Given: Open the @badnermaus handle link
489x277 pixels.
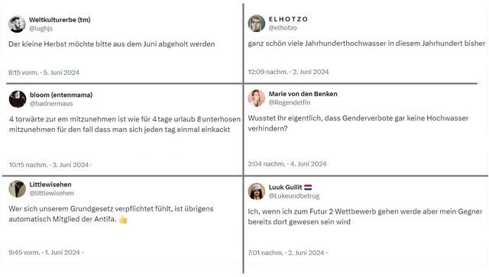Looking at the screenshot, I should 51,104.
